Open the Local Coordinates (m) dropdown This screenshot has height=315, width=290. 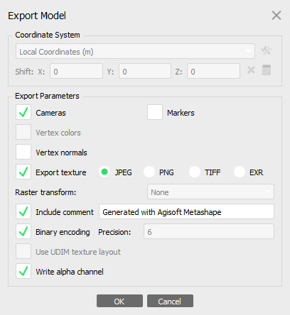click(x=135, y=51)
